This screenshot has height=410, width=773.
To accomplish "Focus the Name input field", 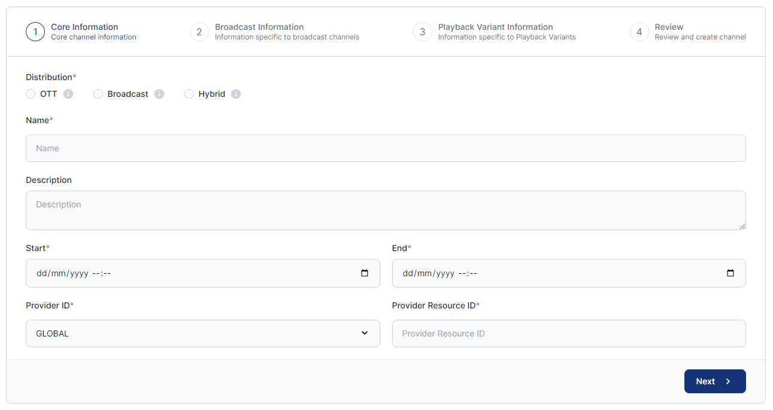I will pos(386,148).
